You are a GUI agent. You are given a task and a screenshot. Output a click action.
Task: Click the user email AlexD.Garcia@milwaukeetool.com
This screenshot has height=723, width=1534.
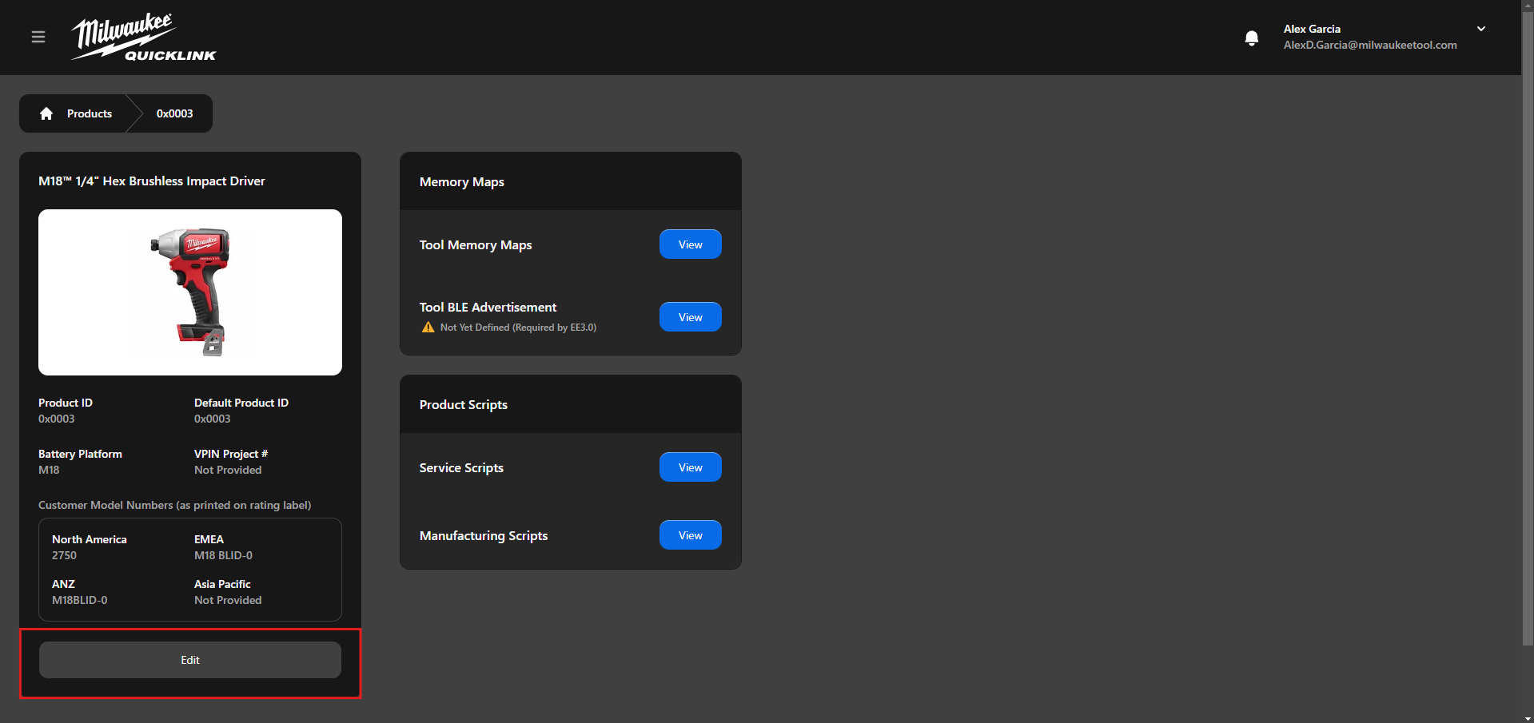[1370, 45]
